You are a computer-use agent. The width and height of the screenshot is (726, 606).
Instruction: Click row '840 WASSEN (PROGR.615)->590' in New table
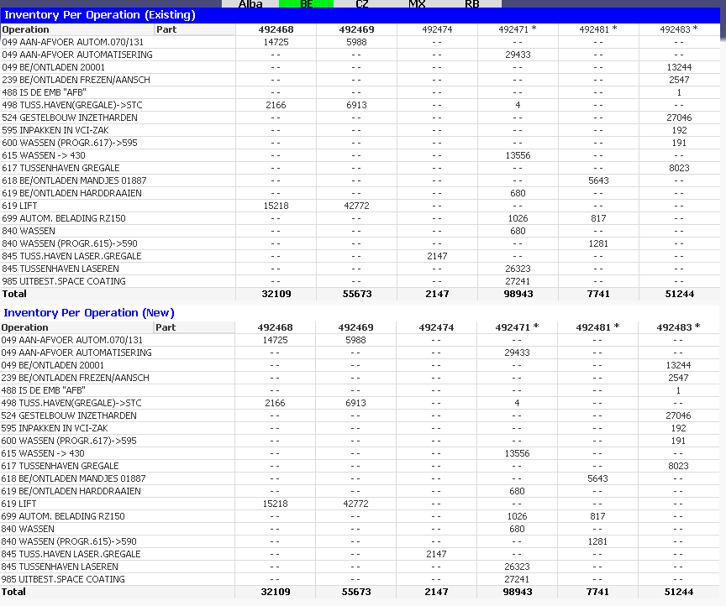tap(360, 541)
